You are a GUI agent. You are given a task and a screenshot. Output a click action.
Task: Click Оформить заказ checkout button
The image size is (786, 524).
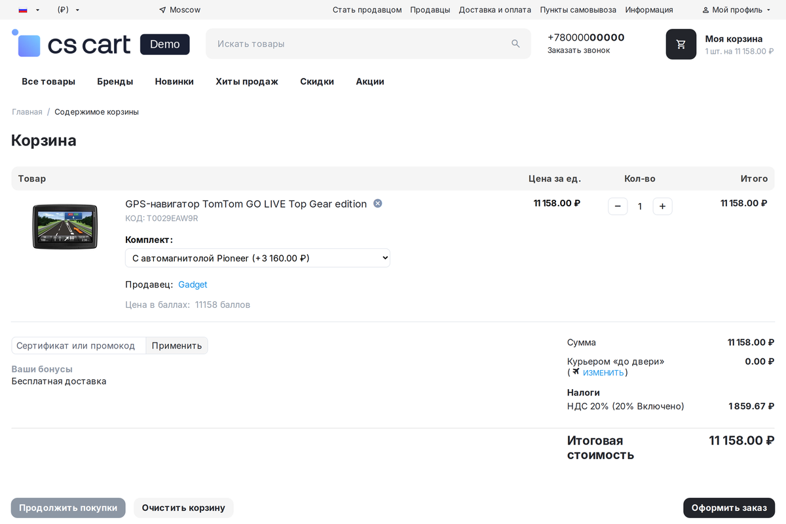[729, 508]
